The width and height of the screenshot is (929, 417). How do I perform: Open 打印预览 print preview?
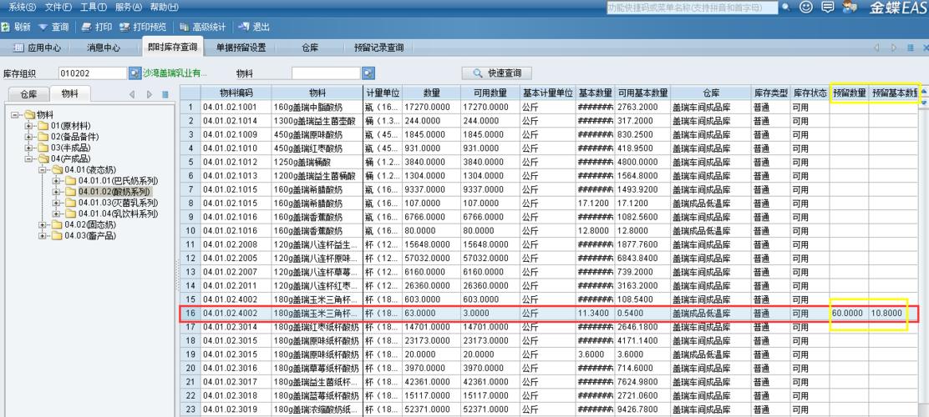point(142,28)
